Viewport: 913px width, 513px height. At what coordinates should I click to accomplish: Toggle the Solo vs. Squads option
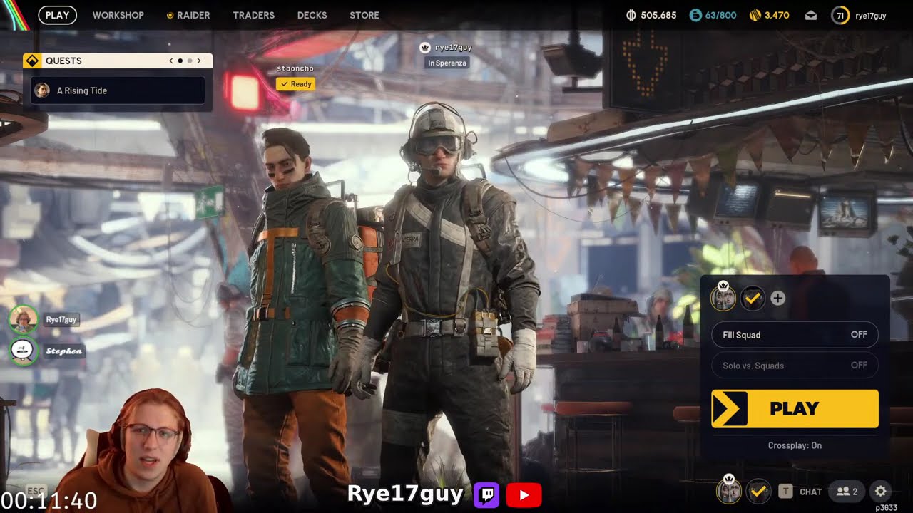pos(795,366)
